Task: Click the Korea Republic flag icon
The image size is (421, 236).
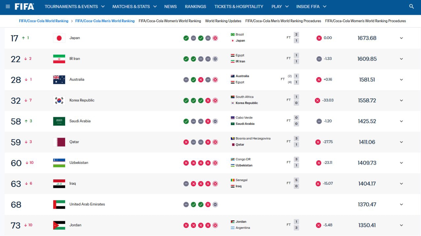Action: pos(59,100)
